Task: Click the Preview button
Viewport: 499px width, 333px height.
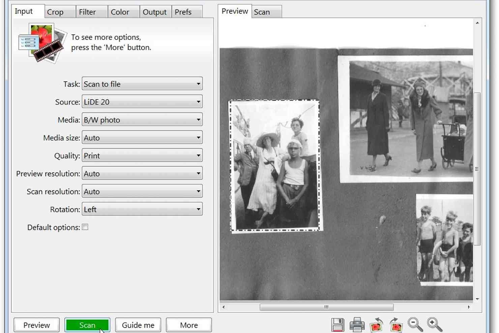Action: pyautogui.click(x=36, y=325)
